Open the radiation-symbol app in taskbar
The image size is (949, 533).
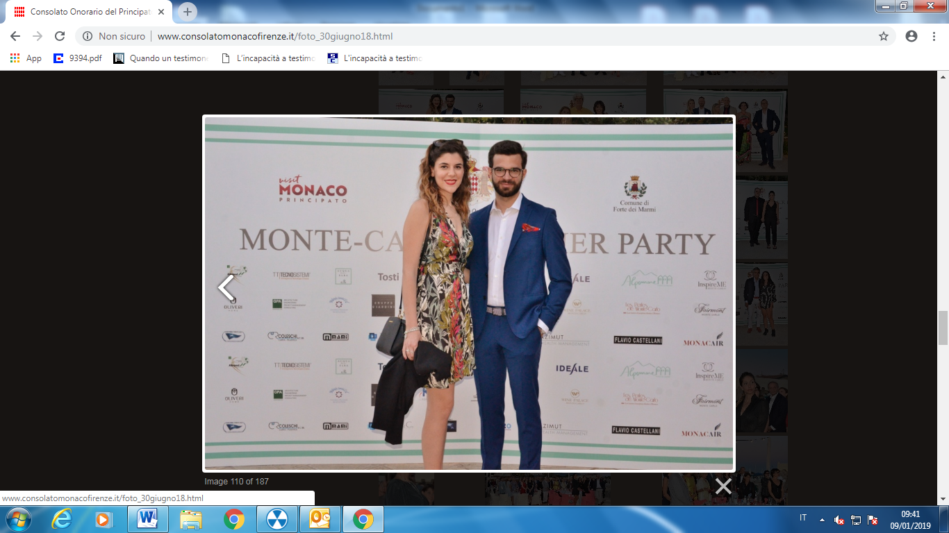277,519
